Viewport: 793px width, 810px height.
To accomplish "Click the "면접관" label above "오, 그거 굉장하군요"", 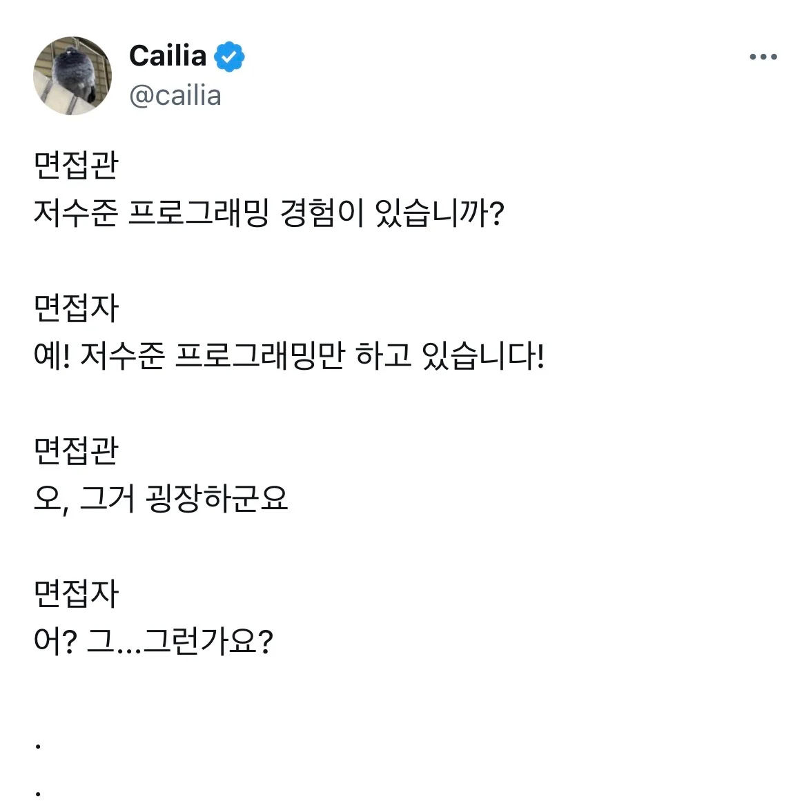I will pos(76,451).
